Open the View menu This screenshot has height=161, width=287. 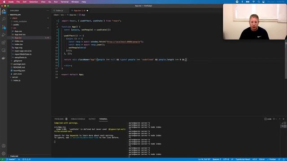[x=43, y=2]
